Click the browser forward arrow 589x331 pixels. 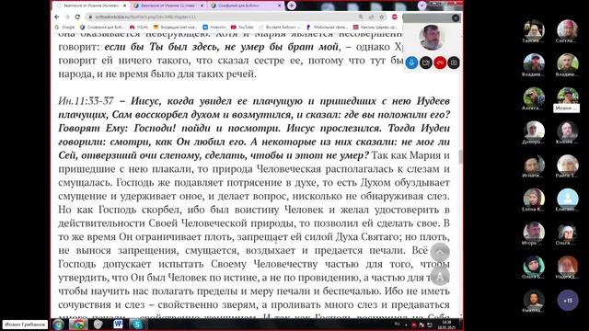click(x=67, y=17)
